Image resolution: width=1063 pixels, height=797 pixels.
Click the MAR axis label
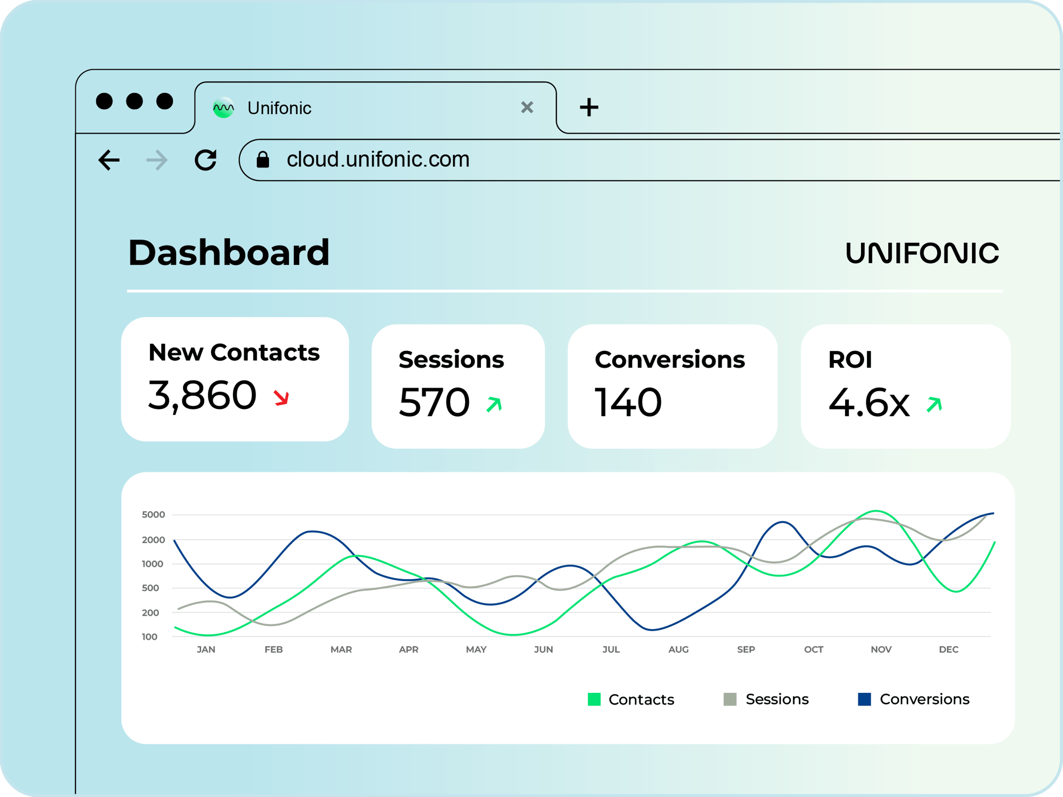341,649
